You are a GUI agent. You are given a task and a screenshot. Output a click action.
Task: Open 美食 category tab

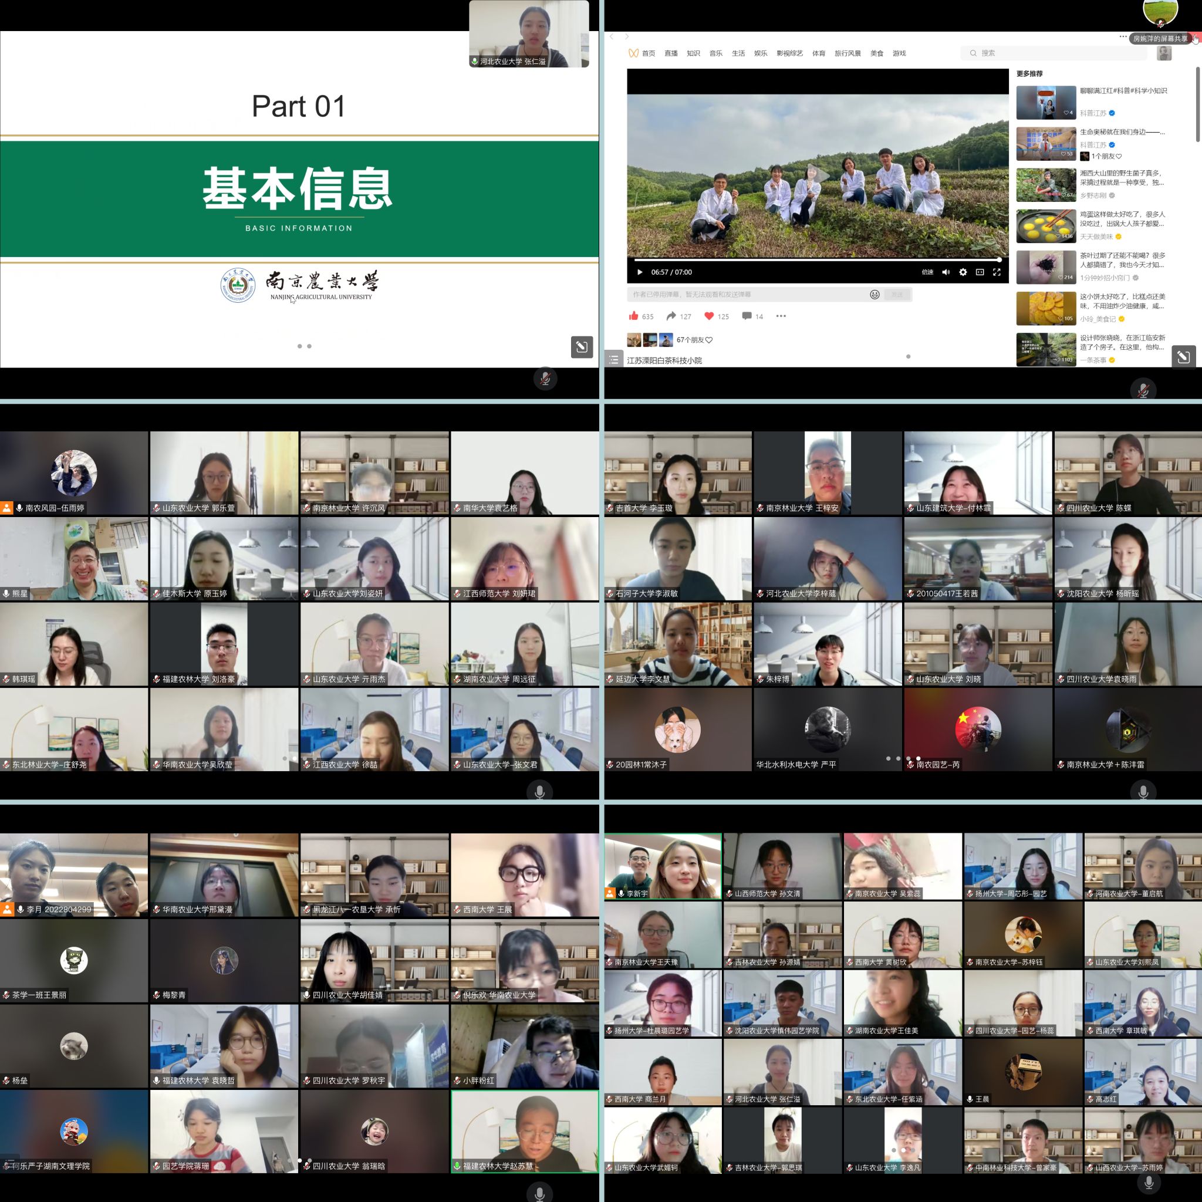(x=876, y=53)
